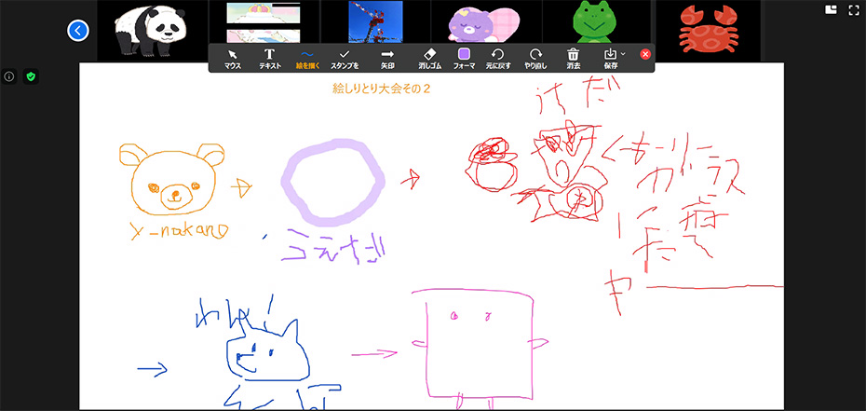Select the blue sky photo participant thumbnail
The image size is (866, 411).
[375, 22]
